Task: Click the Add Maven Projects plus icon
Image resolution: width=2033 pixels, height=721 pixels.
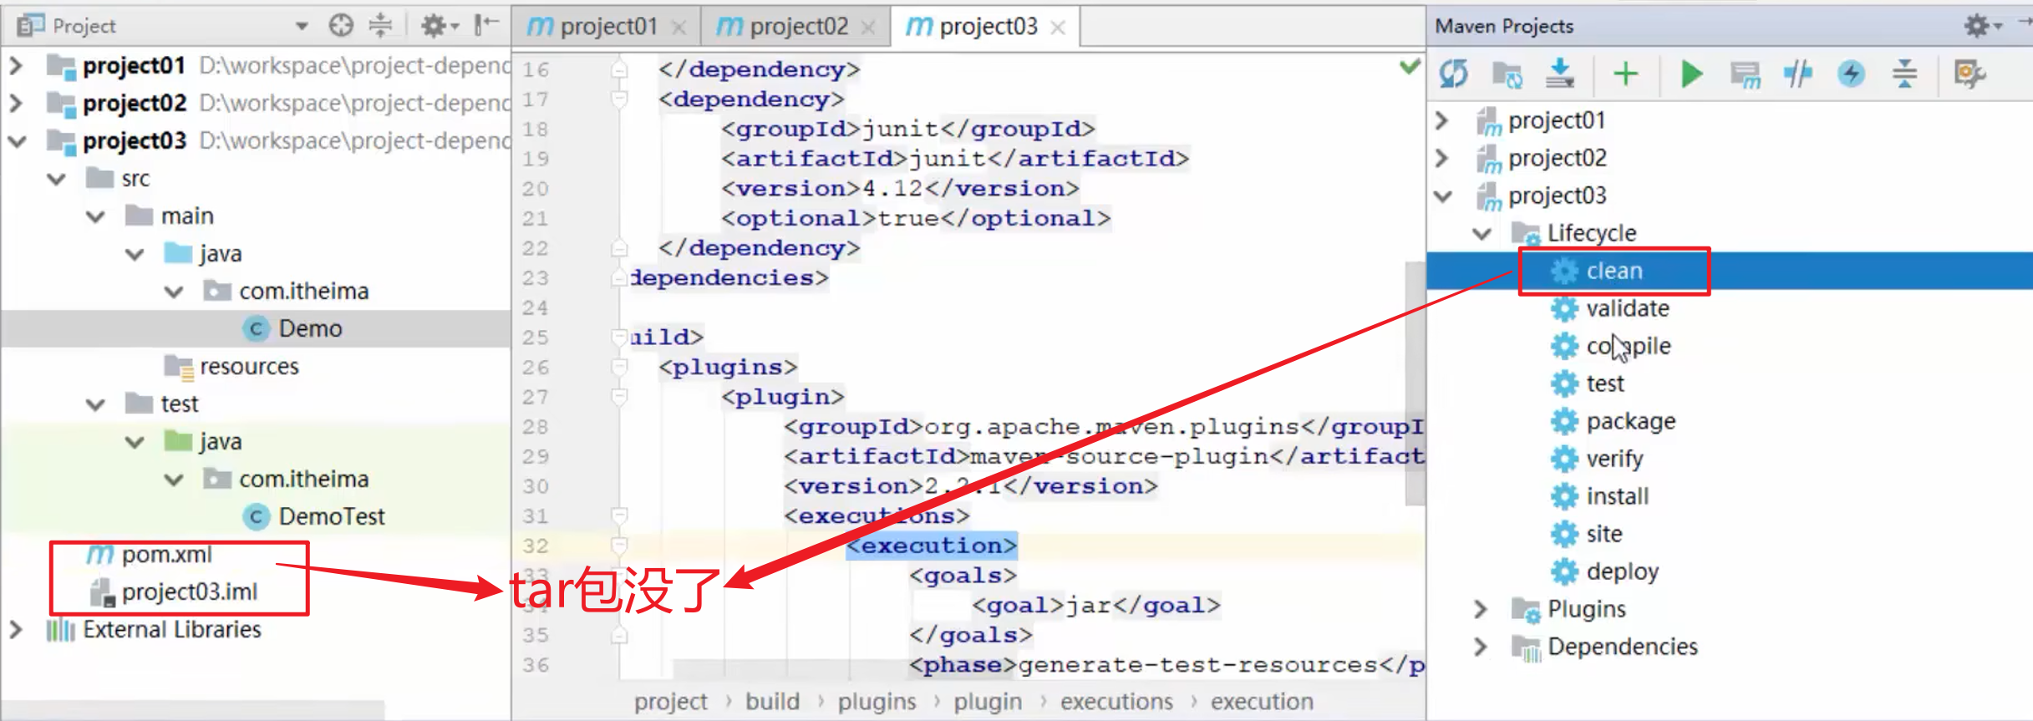Action: click(1625, 74)
